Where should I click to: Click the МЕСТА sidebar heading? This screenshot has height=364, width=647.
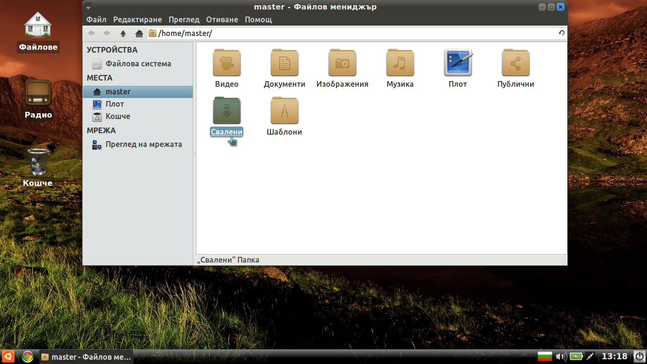pos(99,78)
